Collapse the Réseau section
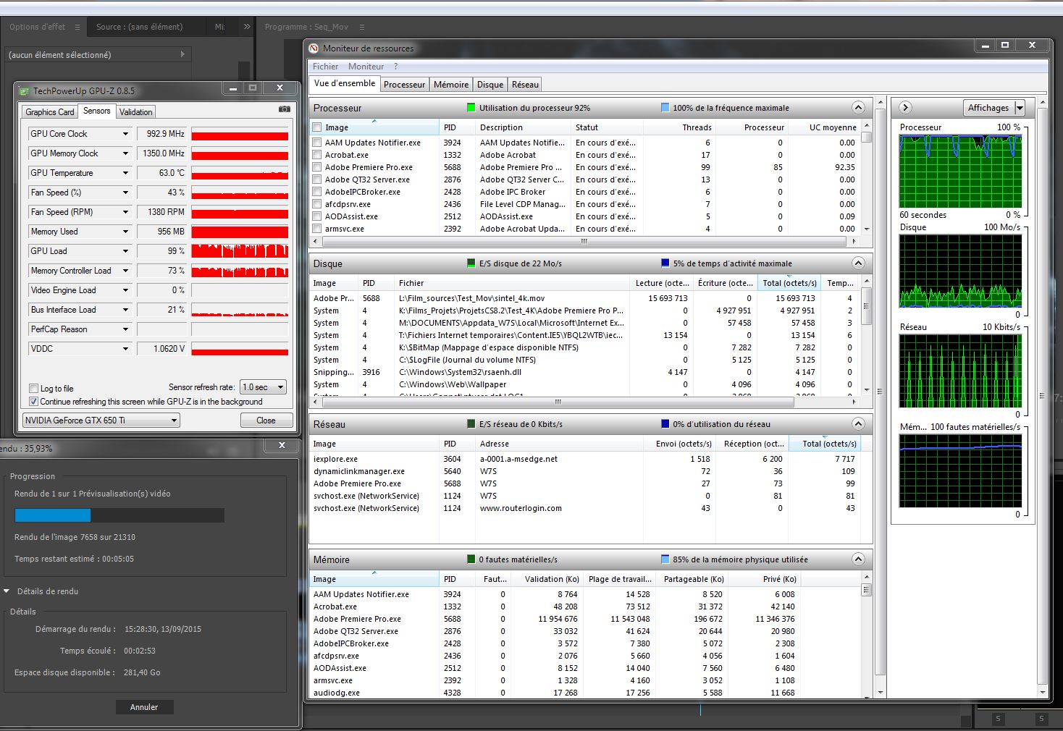 pos(858,424)
